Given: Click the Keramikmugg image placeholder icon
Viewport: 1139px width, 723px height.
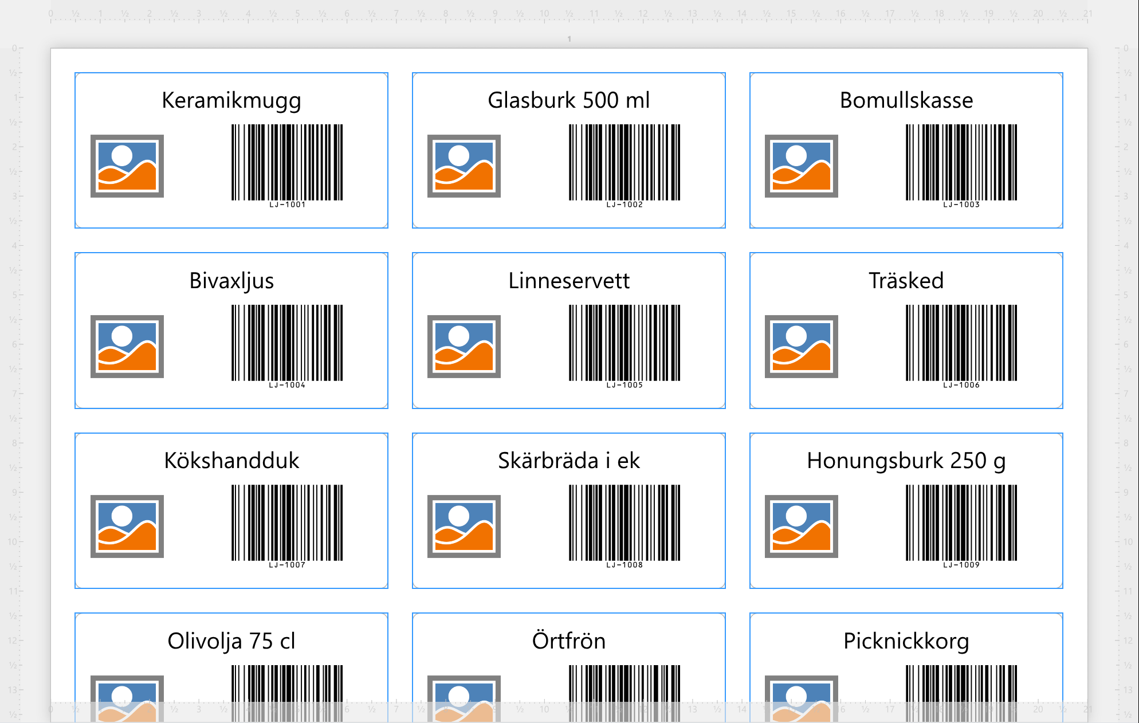Looking at the screenshot, I should click(x=127, y=166).
